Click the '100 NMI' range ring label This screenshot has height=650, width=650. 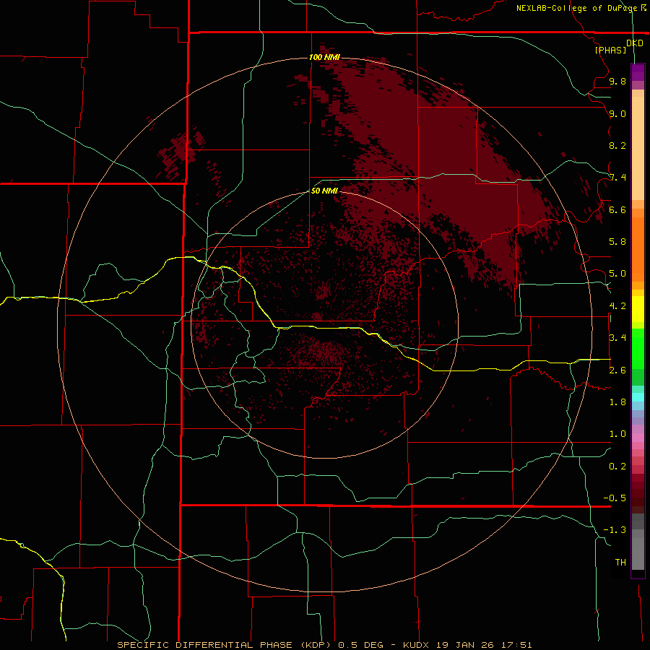[x=324, y=57]
